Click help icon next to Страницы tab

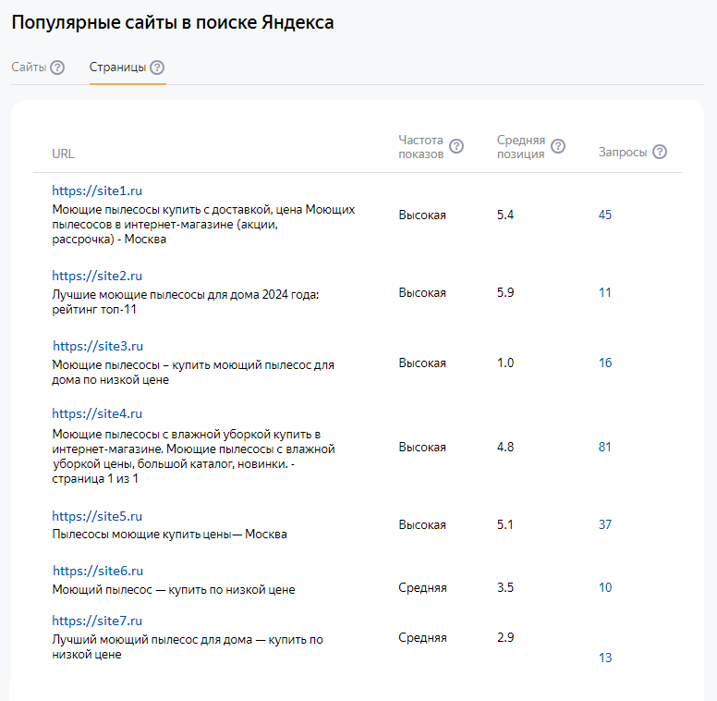pyautogui.click(x=157, y=68)
